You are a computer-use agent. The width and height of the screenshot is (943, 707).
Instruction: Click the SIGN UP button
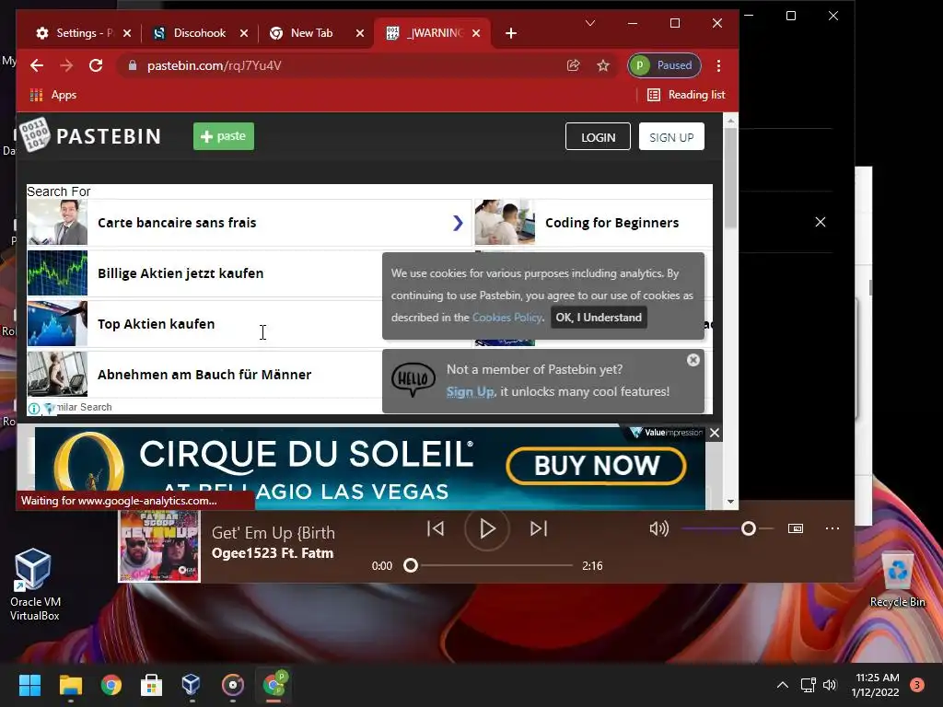point(671,136)
